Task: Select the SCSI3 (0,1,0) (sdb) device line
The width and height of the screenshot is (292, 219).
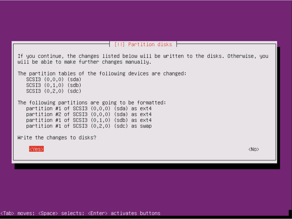Action: click(x=54, y=85)
